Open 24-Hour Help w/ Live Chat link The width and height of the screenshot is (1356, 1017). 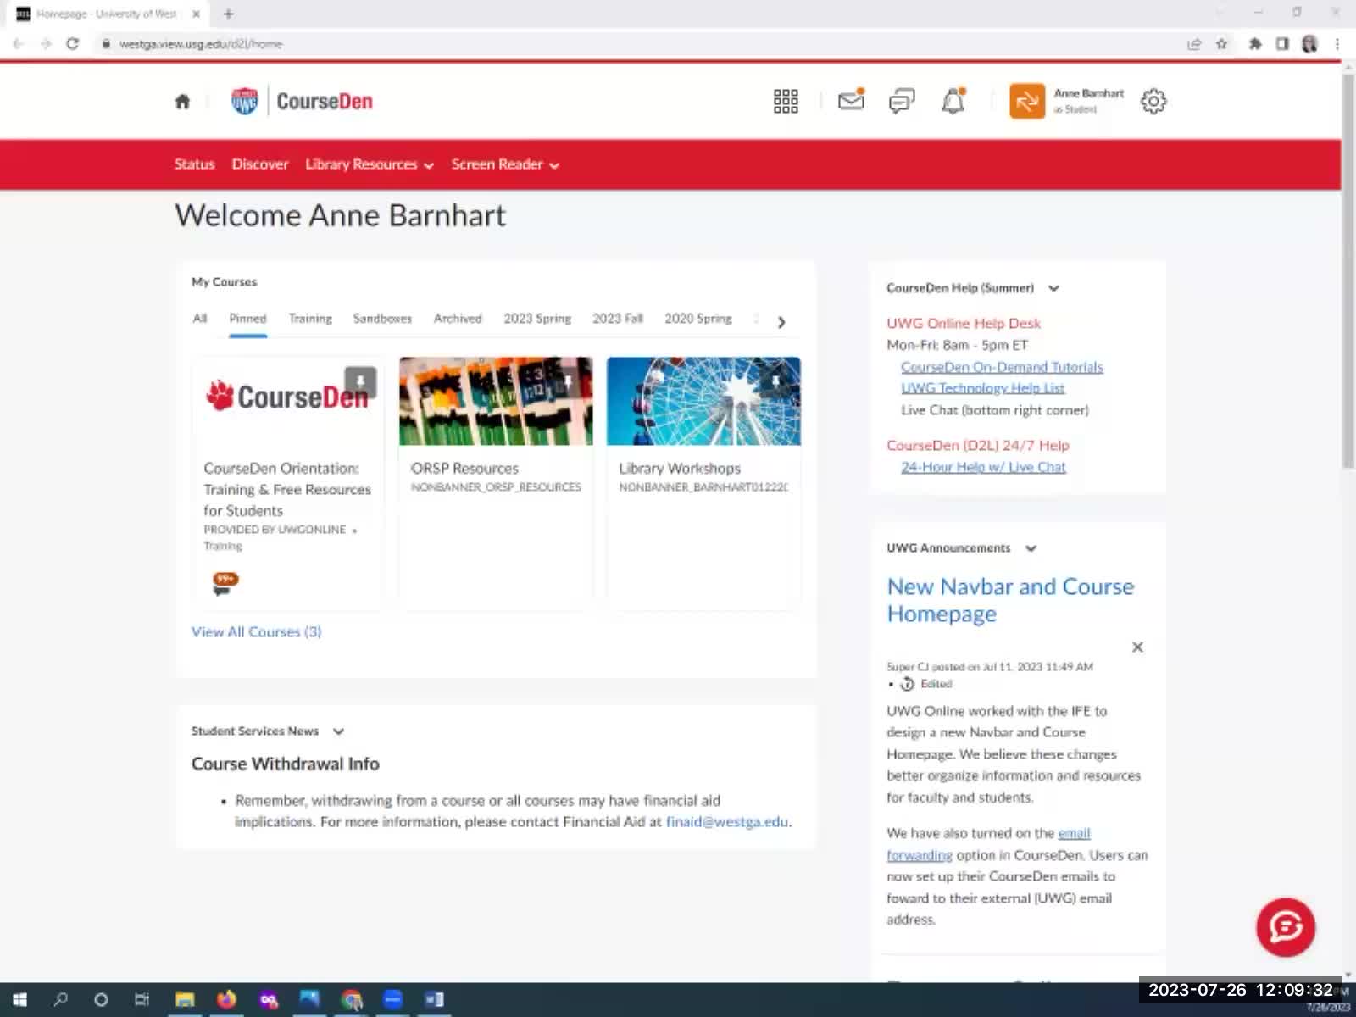[983, 467]
